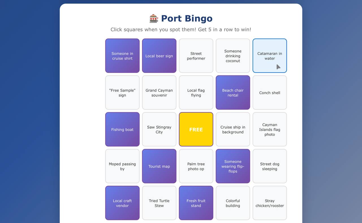The height and width of the screenshot is (223, 362).
Task: Check off "Grand Cayman souvenir"
Action: coord(159,92)
